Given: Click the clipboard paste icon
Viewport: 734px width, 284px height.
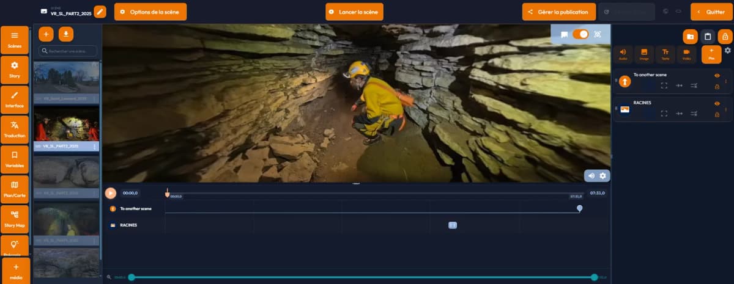Looking at the screenshot, I should tap(708, 37).
